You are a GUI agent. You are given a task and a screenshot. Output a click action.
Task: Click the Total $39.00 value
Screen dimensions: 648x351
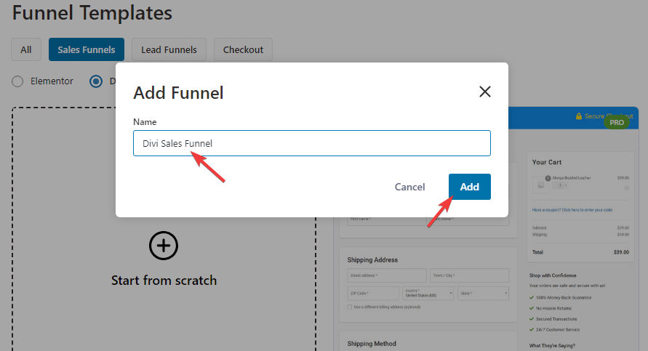(x=621, y=252)
